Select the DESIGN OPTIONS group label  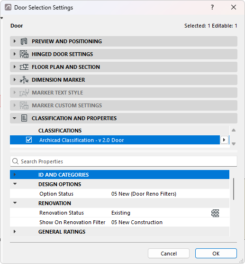[x=60, y=184]
